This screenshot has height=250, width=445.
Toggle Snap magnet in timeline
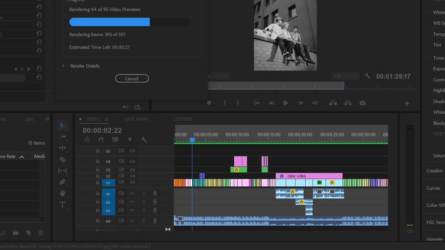pos(101,140)
